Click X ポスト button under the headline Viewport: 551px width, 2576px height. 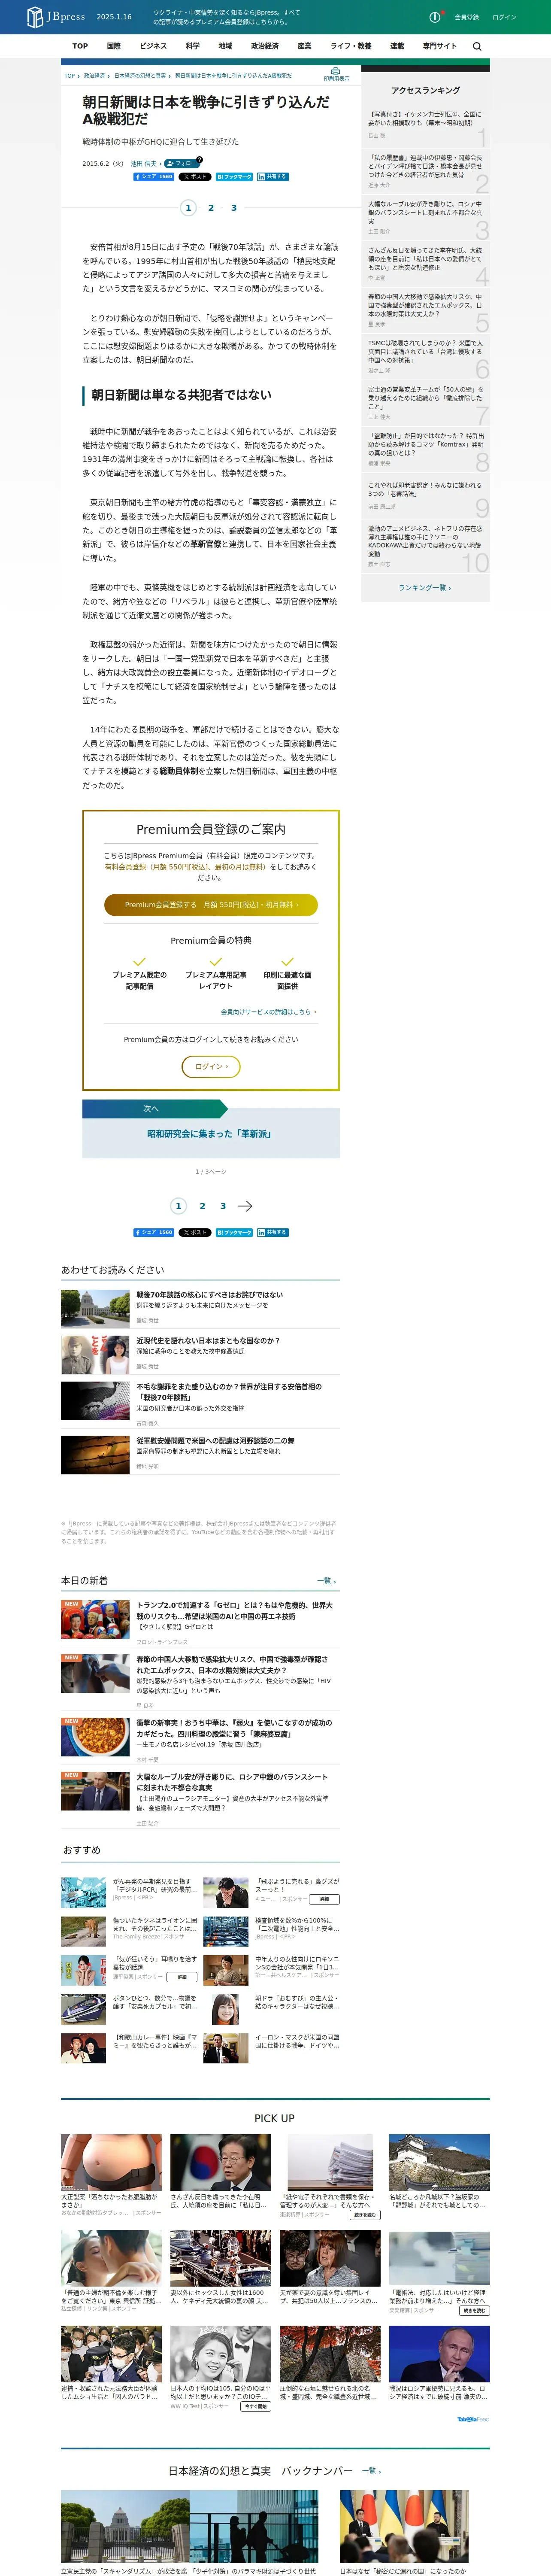click(195, 177)
